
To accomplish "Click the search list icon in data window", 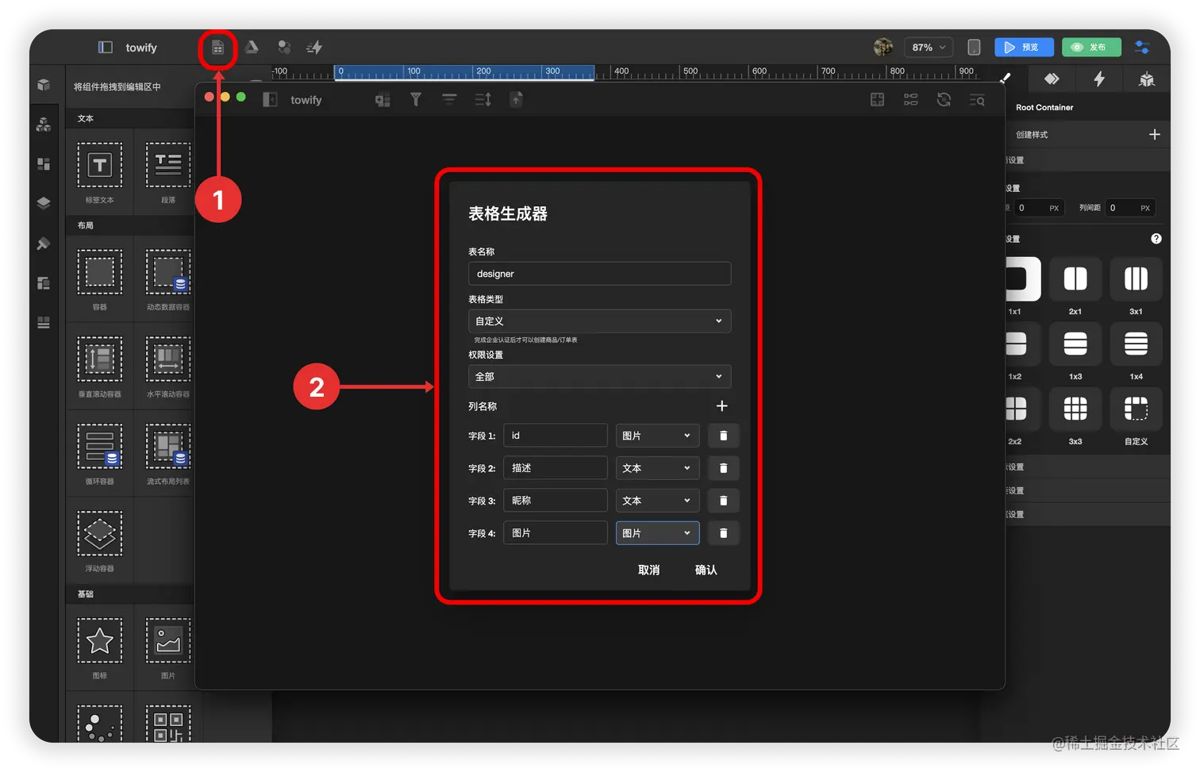I will pyautogui.click(x=977, y=99).
